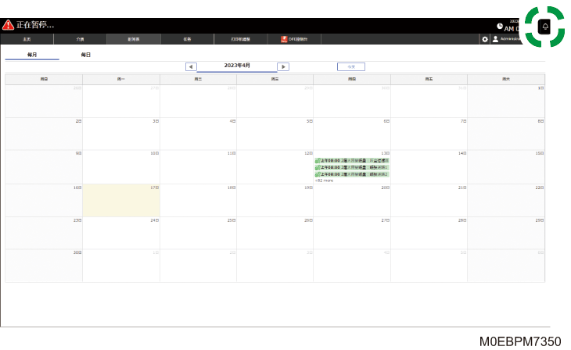This screenshot has height=350, width=571.
Task: Open the second green event on the 13th
Action: tap(352, 167)
